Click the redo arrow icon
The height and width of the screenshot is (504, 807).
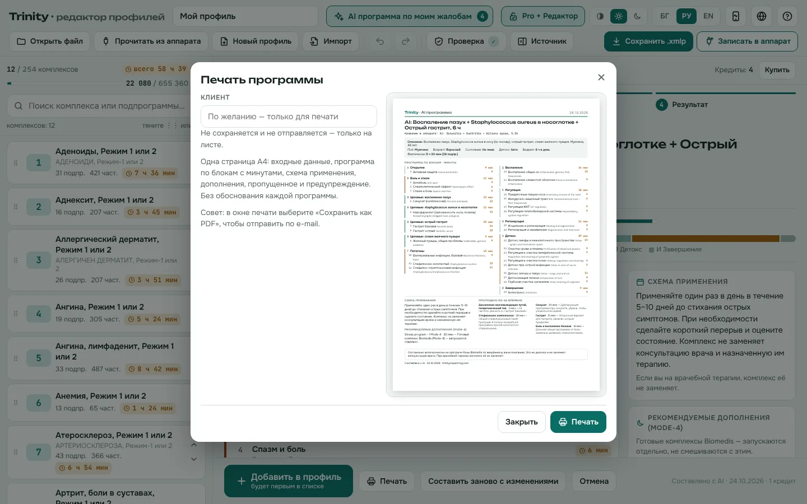[x=406, y=41]
